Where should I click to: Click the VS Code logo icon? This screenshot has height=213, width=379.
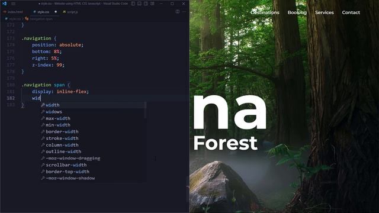(4, 4)
